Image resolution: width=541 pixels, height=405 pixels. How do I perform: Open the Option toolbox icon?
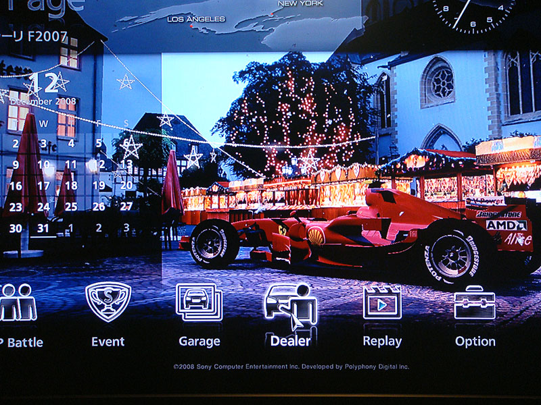click(x=474, y=302)
